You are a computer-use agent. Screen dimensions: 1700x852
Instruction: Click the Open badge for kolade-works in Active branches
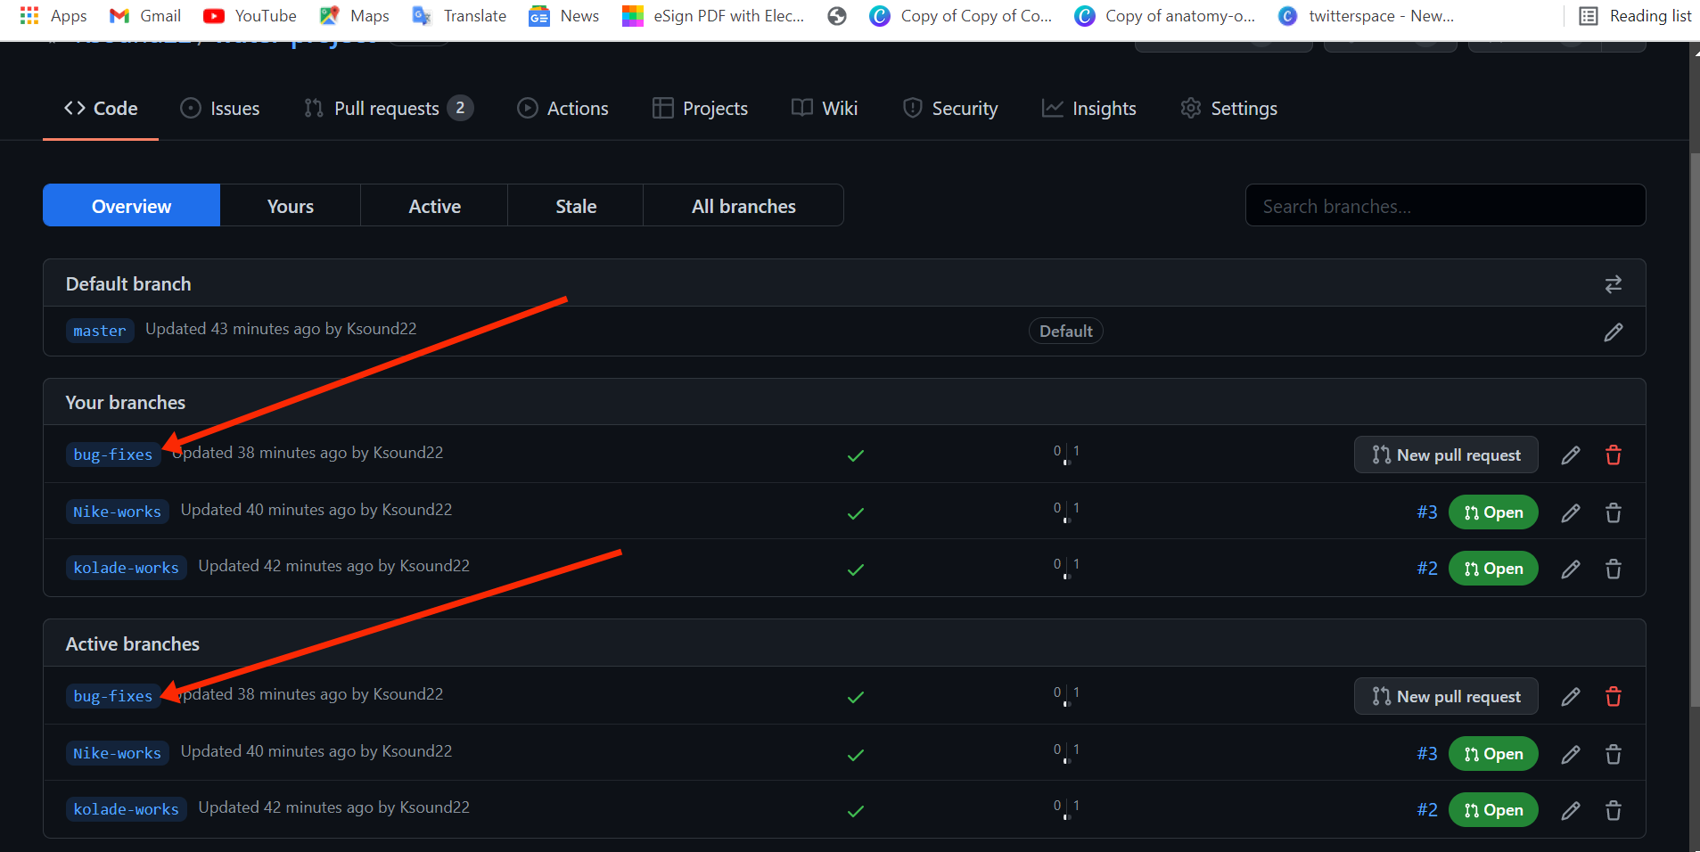tap(1492, 810)
